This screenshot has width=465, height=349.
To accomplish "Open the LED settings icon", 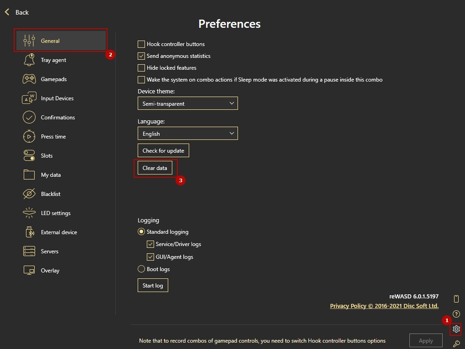I will (x=29, y=213).
